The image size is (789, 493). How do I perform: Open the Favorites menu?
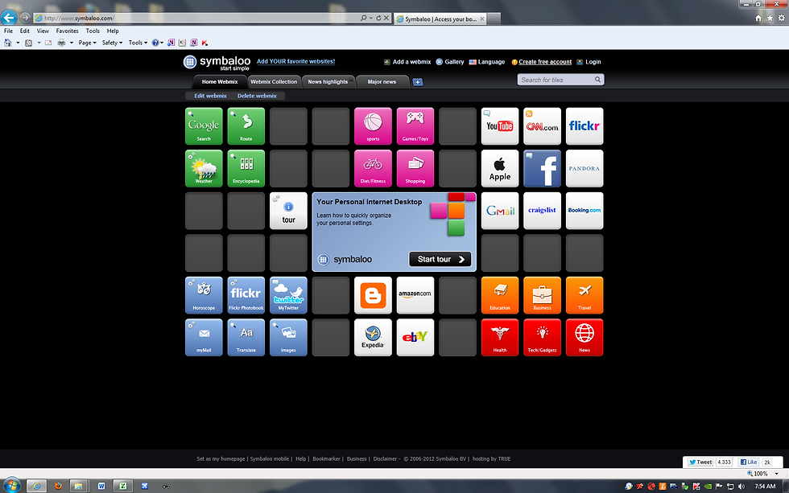(67, 31)
